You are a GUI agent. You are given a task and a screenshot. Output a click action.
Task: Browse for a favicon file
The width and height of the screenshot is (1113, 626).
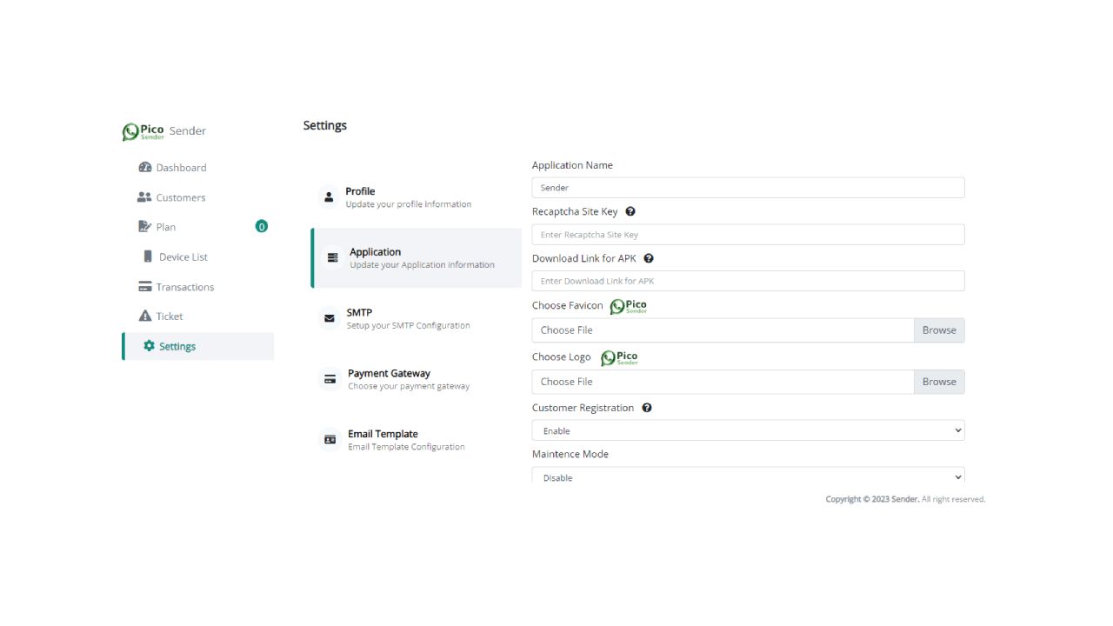[x=939, y=330]
